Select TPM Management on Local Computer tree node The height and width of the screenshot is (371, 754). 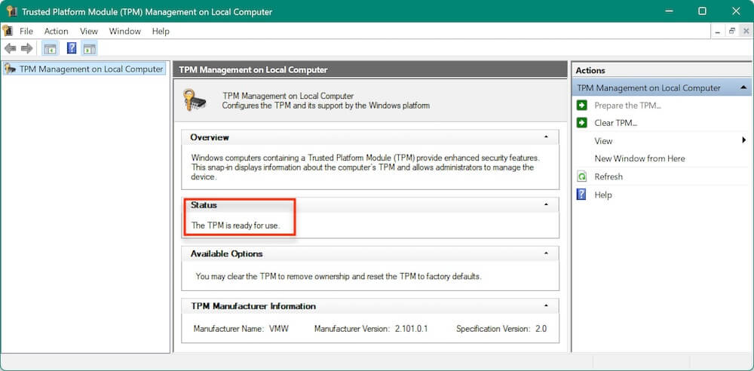coord(84,69)
